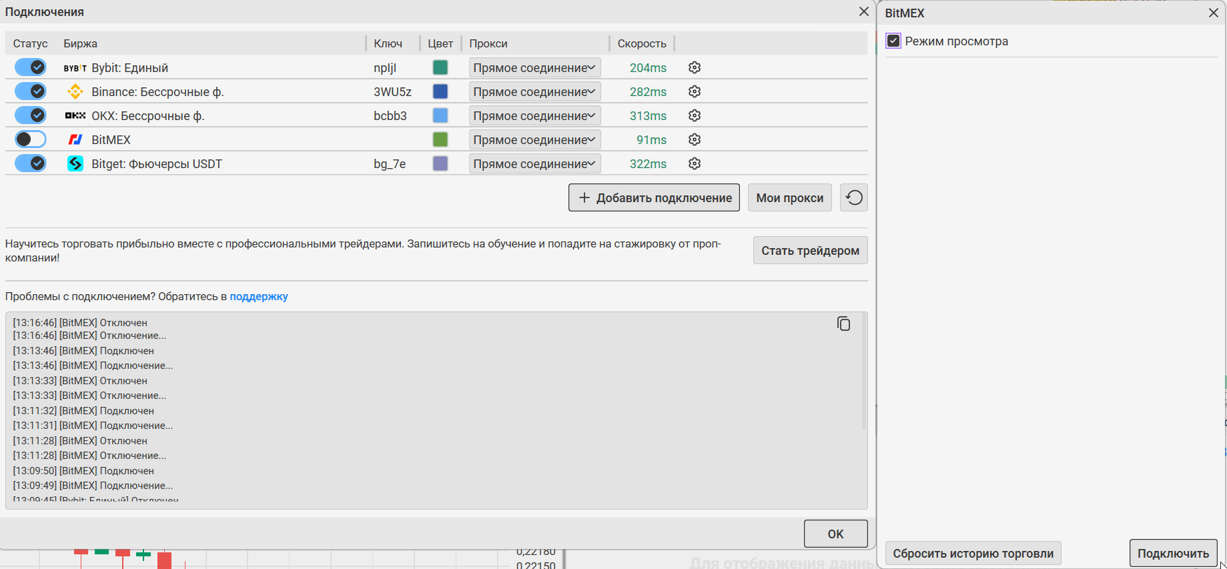
Task: Click the 282ms speed value
Action: pyautogui.click(x=648, y=91)
